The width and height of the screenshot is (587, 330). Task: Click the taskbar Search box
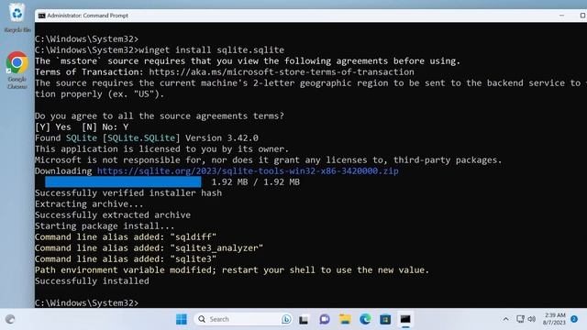point(243,319)
